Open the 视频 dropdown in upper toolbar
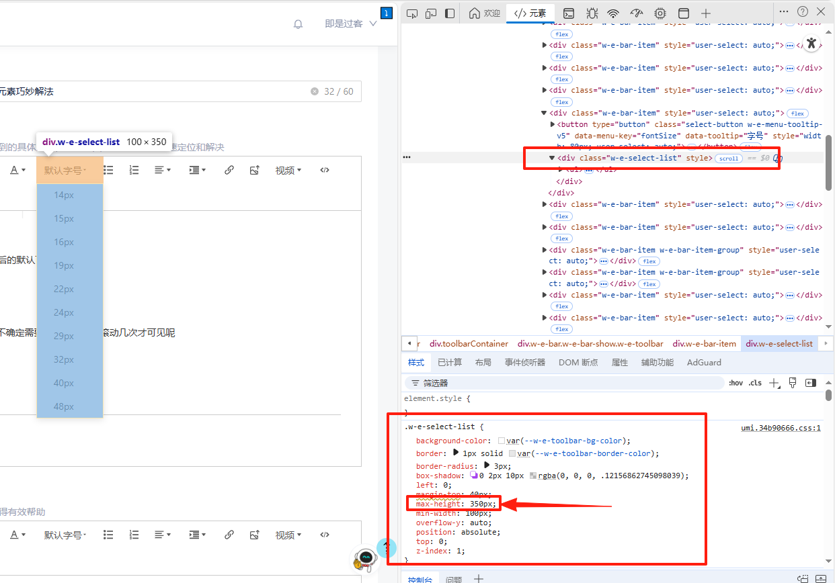The width and height of the screenshot is (835, 583). (288, 171)
